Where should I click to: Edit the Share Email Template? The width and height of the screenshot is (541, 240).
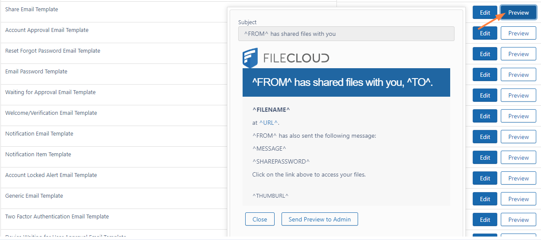click(485, 13)
